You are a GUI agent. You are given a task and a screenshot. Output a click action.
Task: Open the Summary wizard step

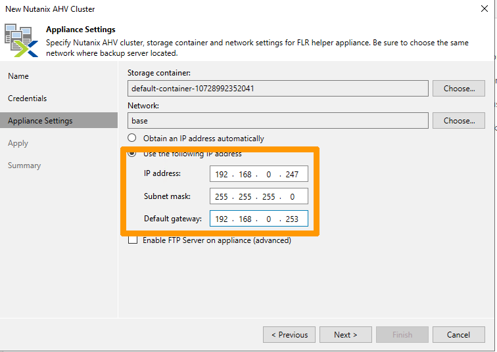tap(24, 165)
